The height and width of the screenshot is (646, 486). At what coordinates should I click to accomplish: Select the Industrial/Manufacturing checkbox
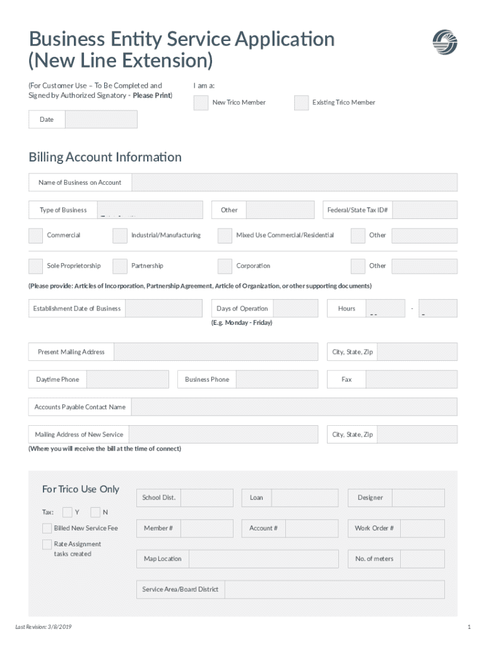(120, 235)
